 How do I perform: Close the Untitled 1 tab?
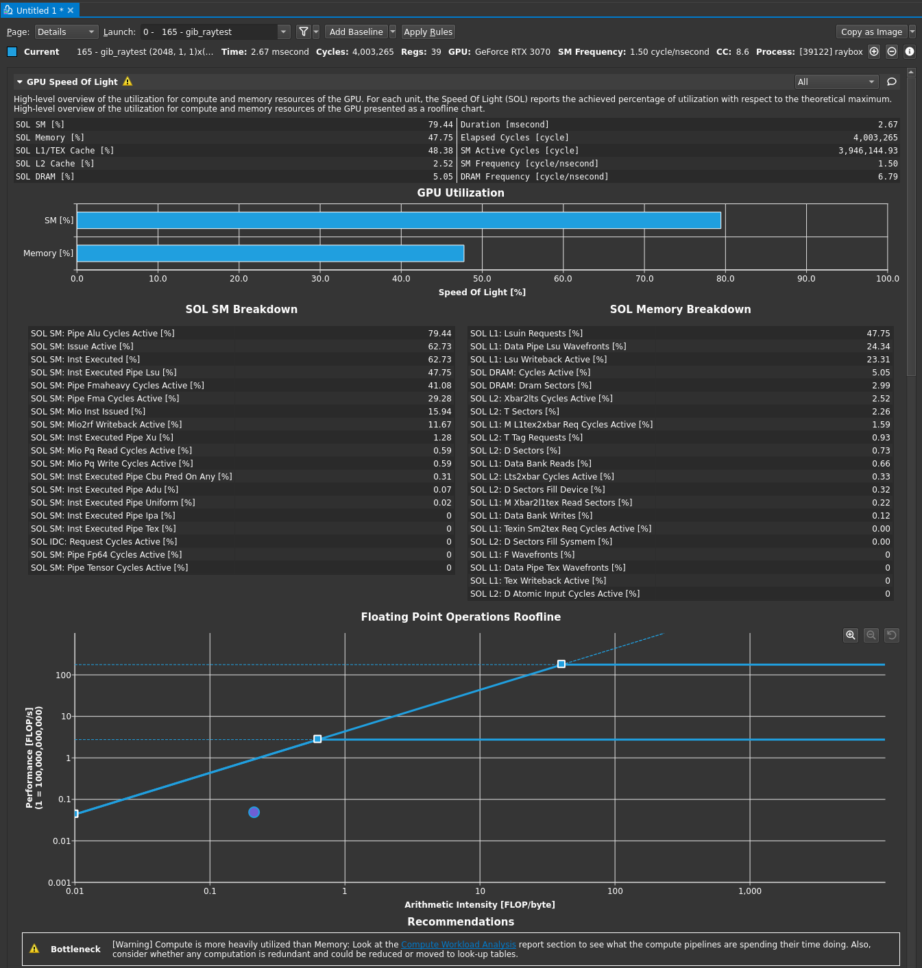tap(71, 10)
